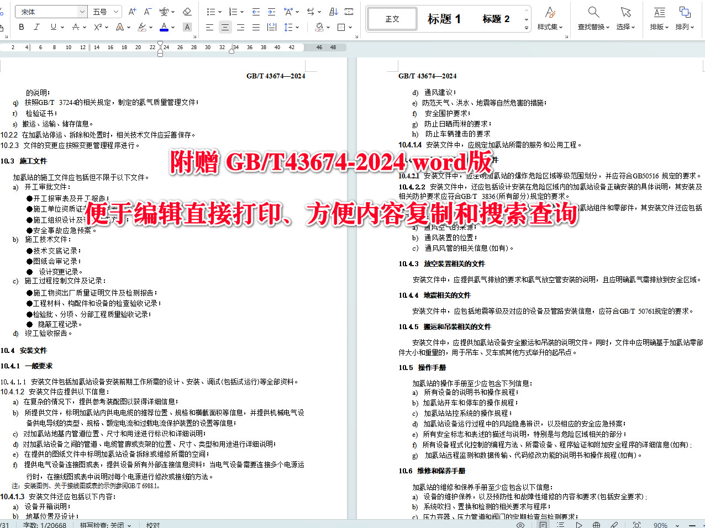
Task: Click the ruler indent marker
Action: [x=160, y=48]
